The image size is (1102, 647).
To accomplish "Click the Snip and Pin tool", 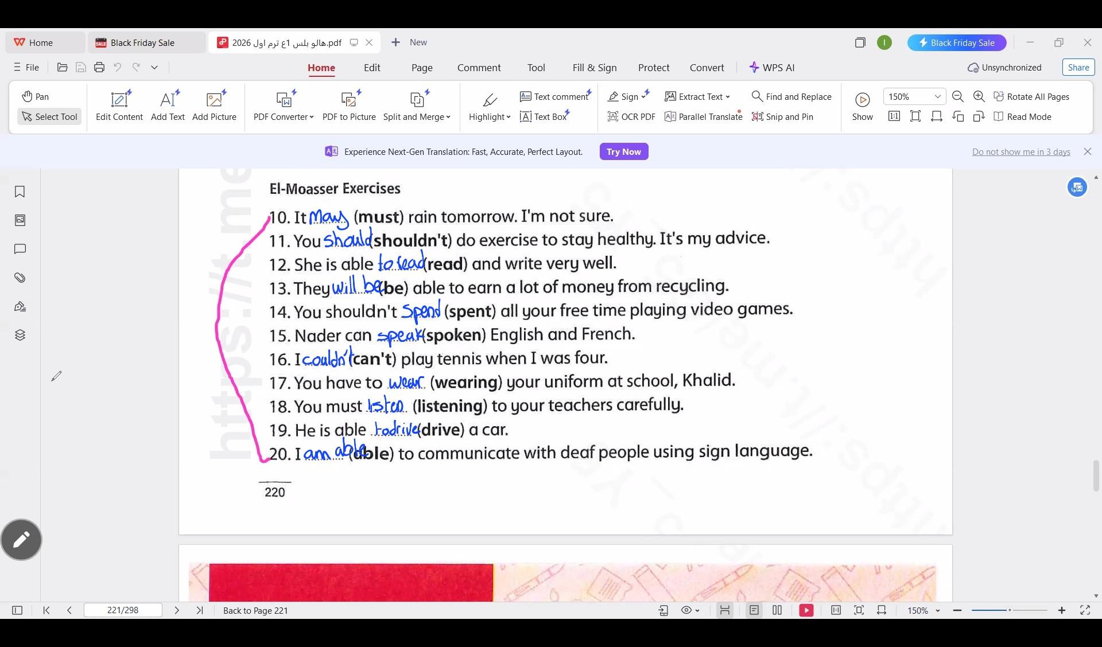I will click(782, 116).
